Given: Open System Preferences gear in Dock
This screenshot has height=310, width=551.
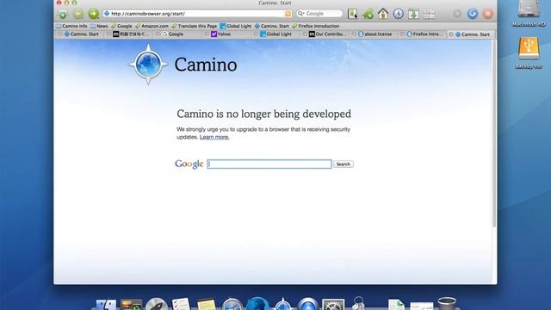Looking at the screenshot, I should (x=333, y=304).
